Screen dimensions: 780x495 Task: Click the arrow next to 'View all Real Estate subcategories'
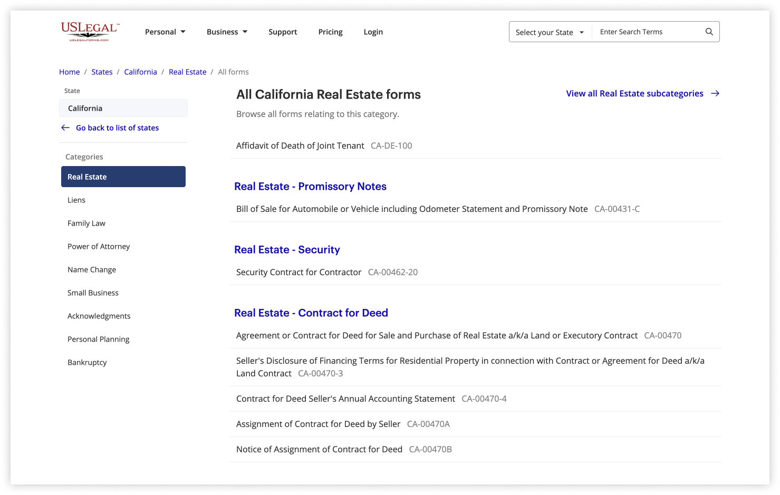(x=715, y=93)
